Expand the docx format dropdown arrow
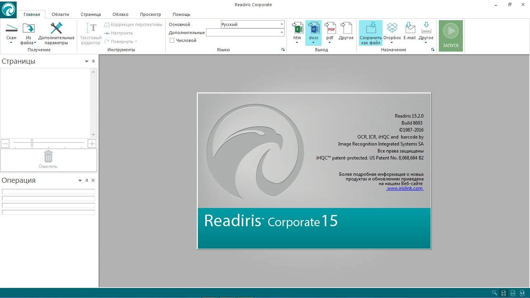 [313, 43]
